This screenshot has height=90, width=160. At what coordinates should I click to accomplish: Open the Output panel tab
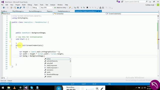(x=10, y=80)
